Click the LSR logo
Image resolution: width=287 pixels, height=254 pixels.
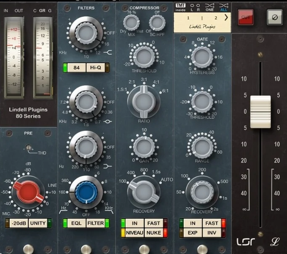pyautogui.click(x=246, y=242)
